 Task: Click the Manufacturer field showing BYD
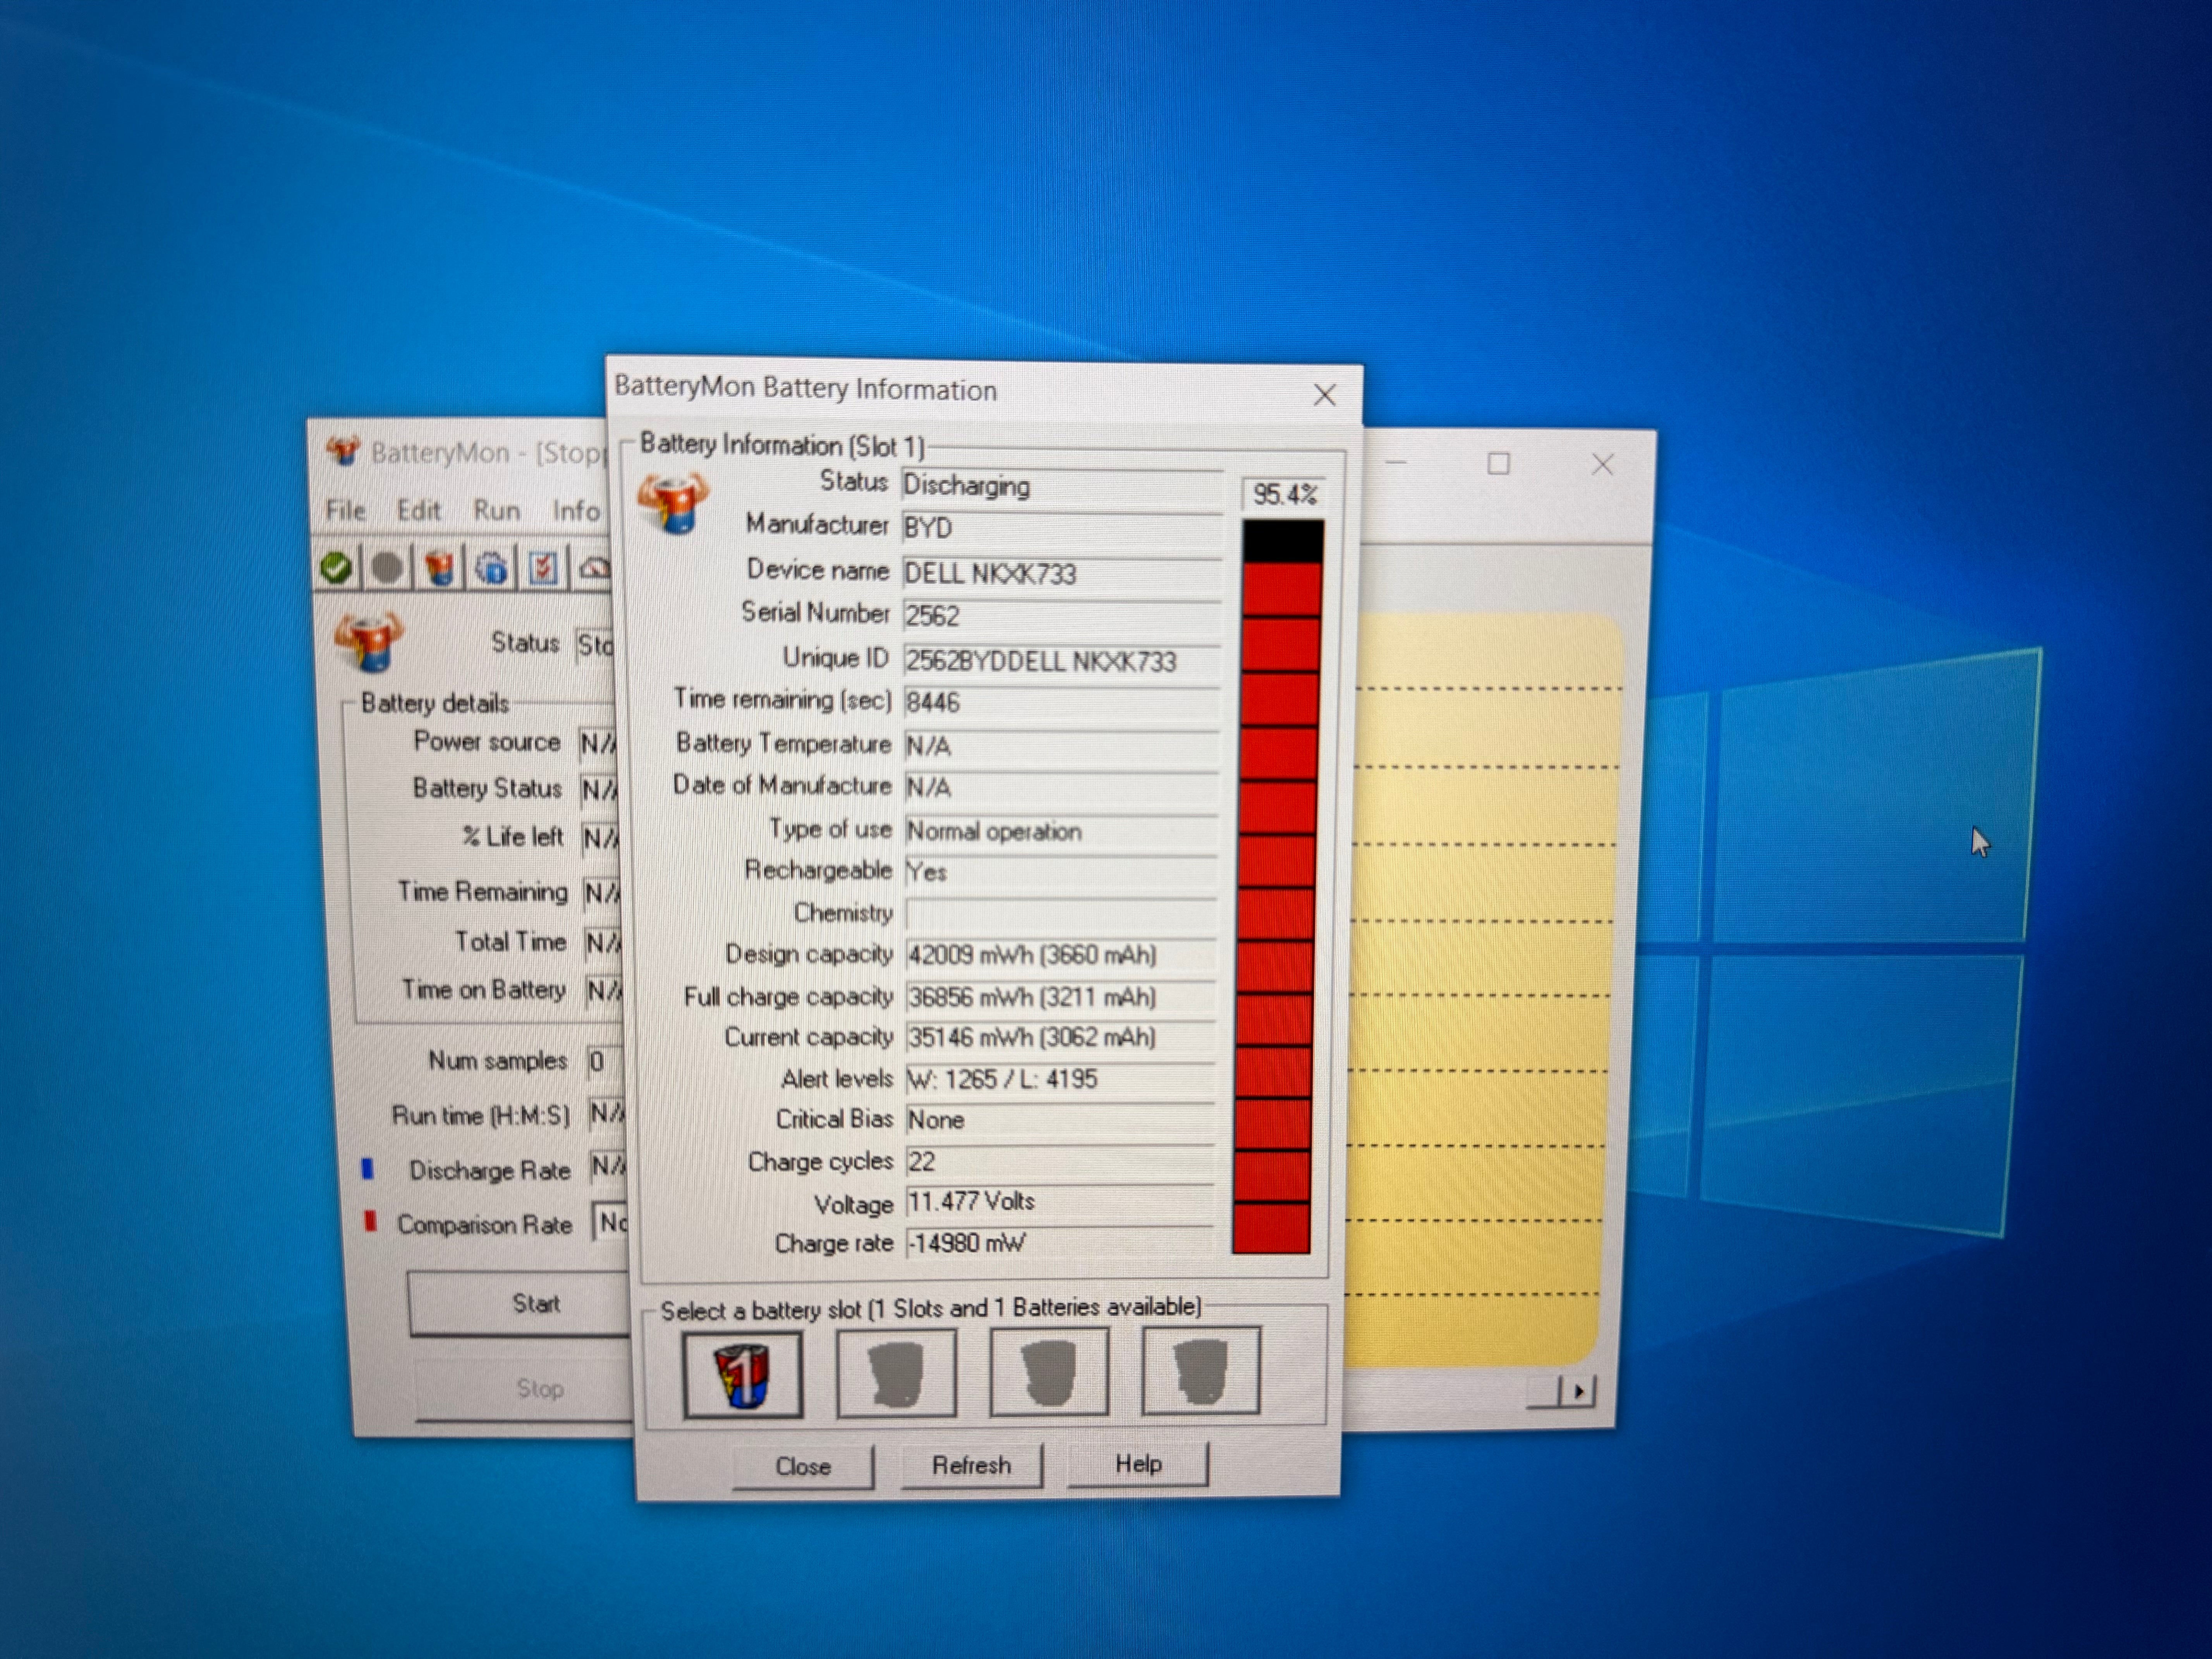click(x=1061, y=529)
